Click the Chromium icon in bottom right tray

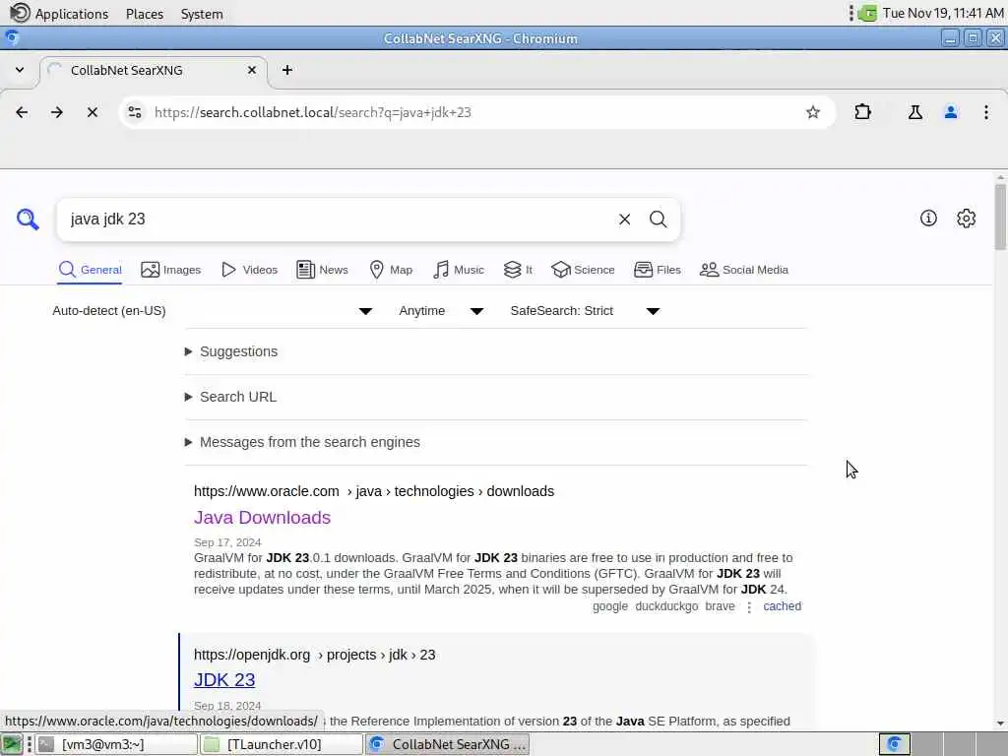894,744
